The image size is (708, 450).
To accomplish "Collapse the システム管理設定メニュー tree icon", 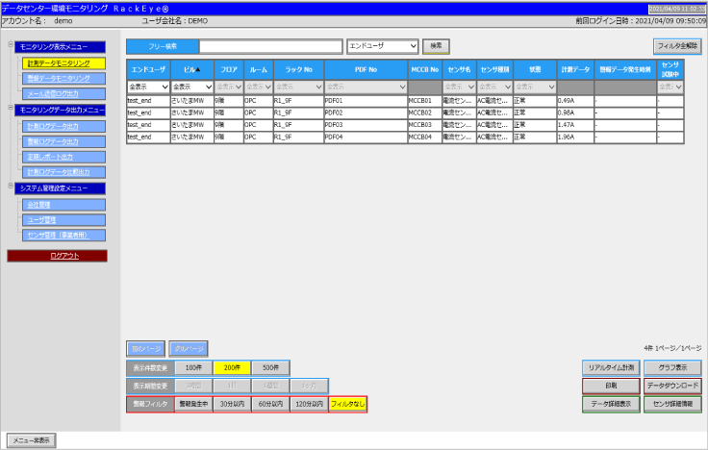I will (11, 186).
